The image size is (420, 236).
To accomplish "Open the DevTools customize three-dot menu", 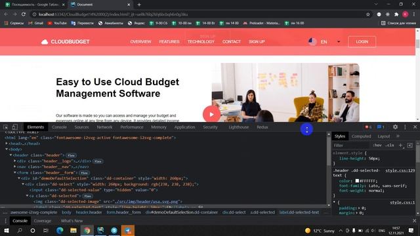I will pyautogui.click(x=405, y=127).
